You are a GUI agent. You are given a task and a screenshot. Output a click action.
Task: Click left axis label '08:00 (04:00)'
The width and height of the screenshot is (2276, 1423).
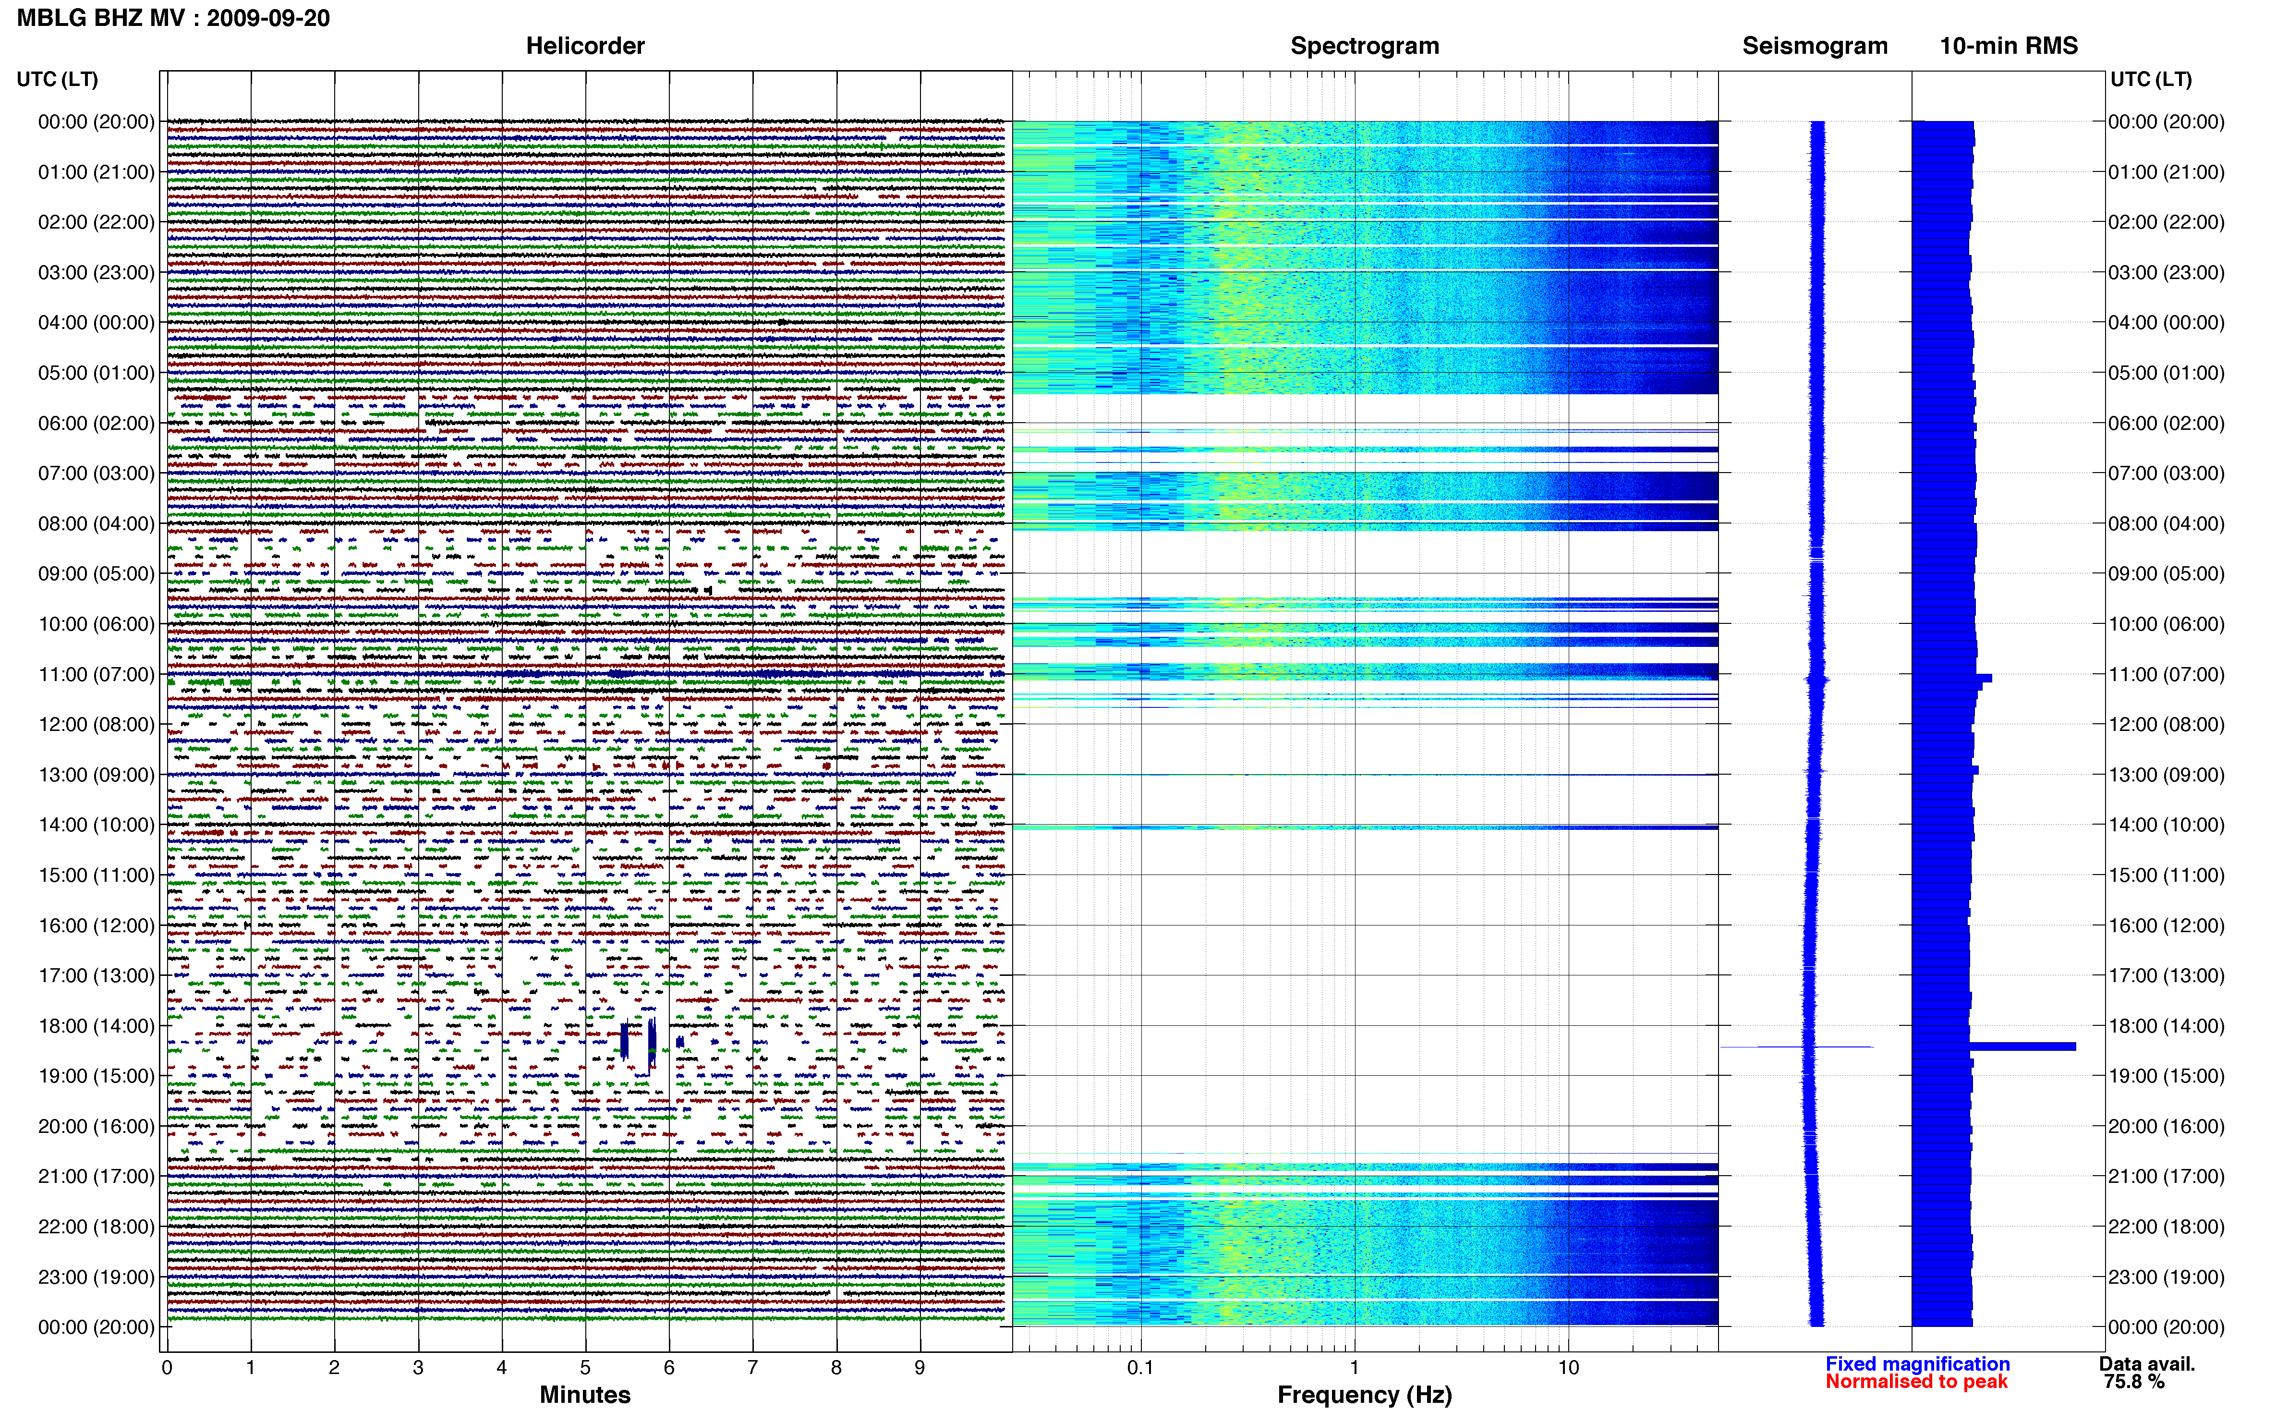click(96, 523)
